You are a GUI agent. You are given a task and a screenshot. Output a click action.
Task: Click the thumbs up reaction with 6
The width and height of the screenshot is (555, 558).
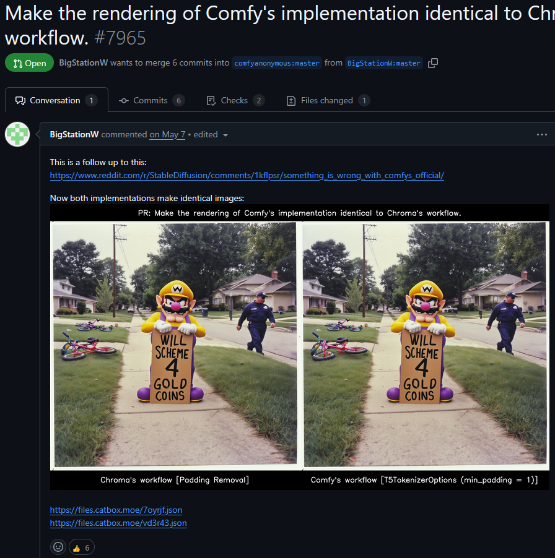[81, 547]
